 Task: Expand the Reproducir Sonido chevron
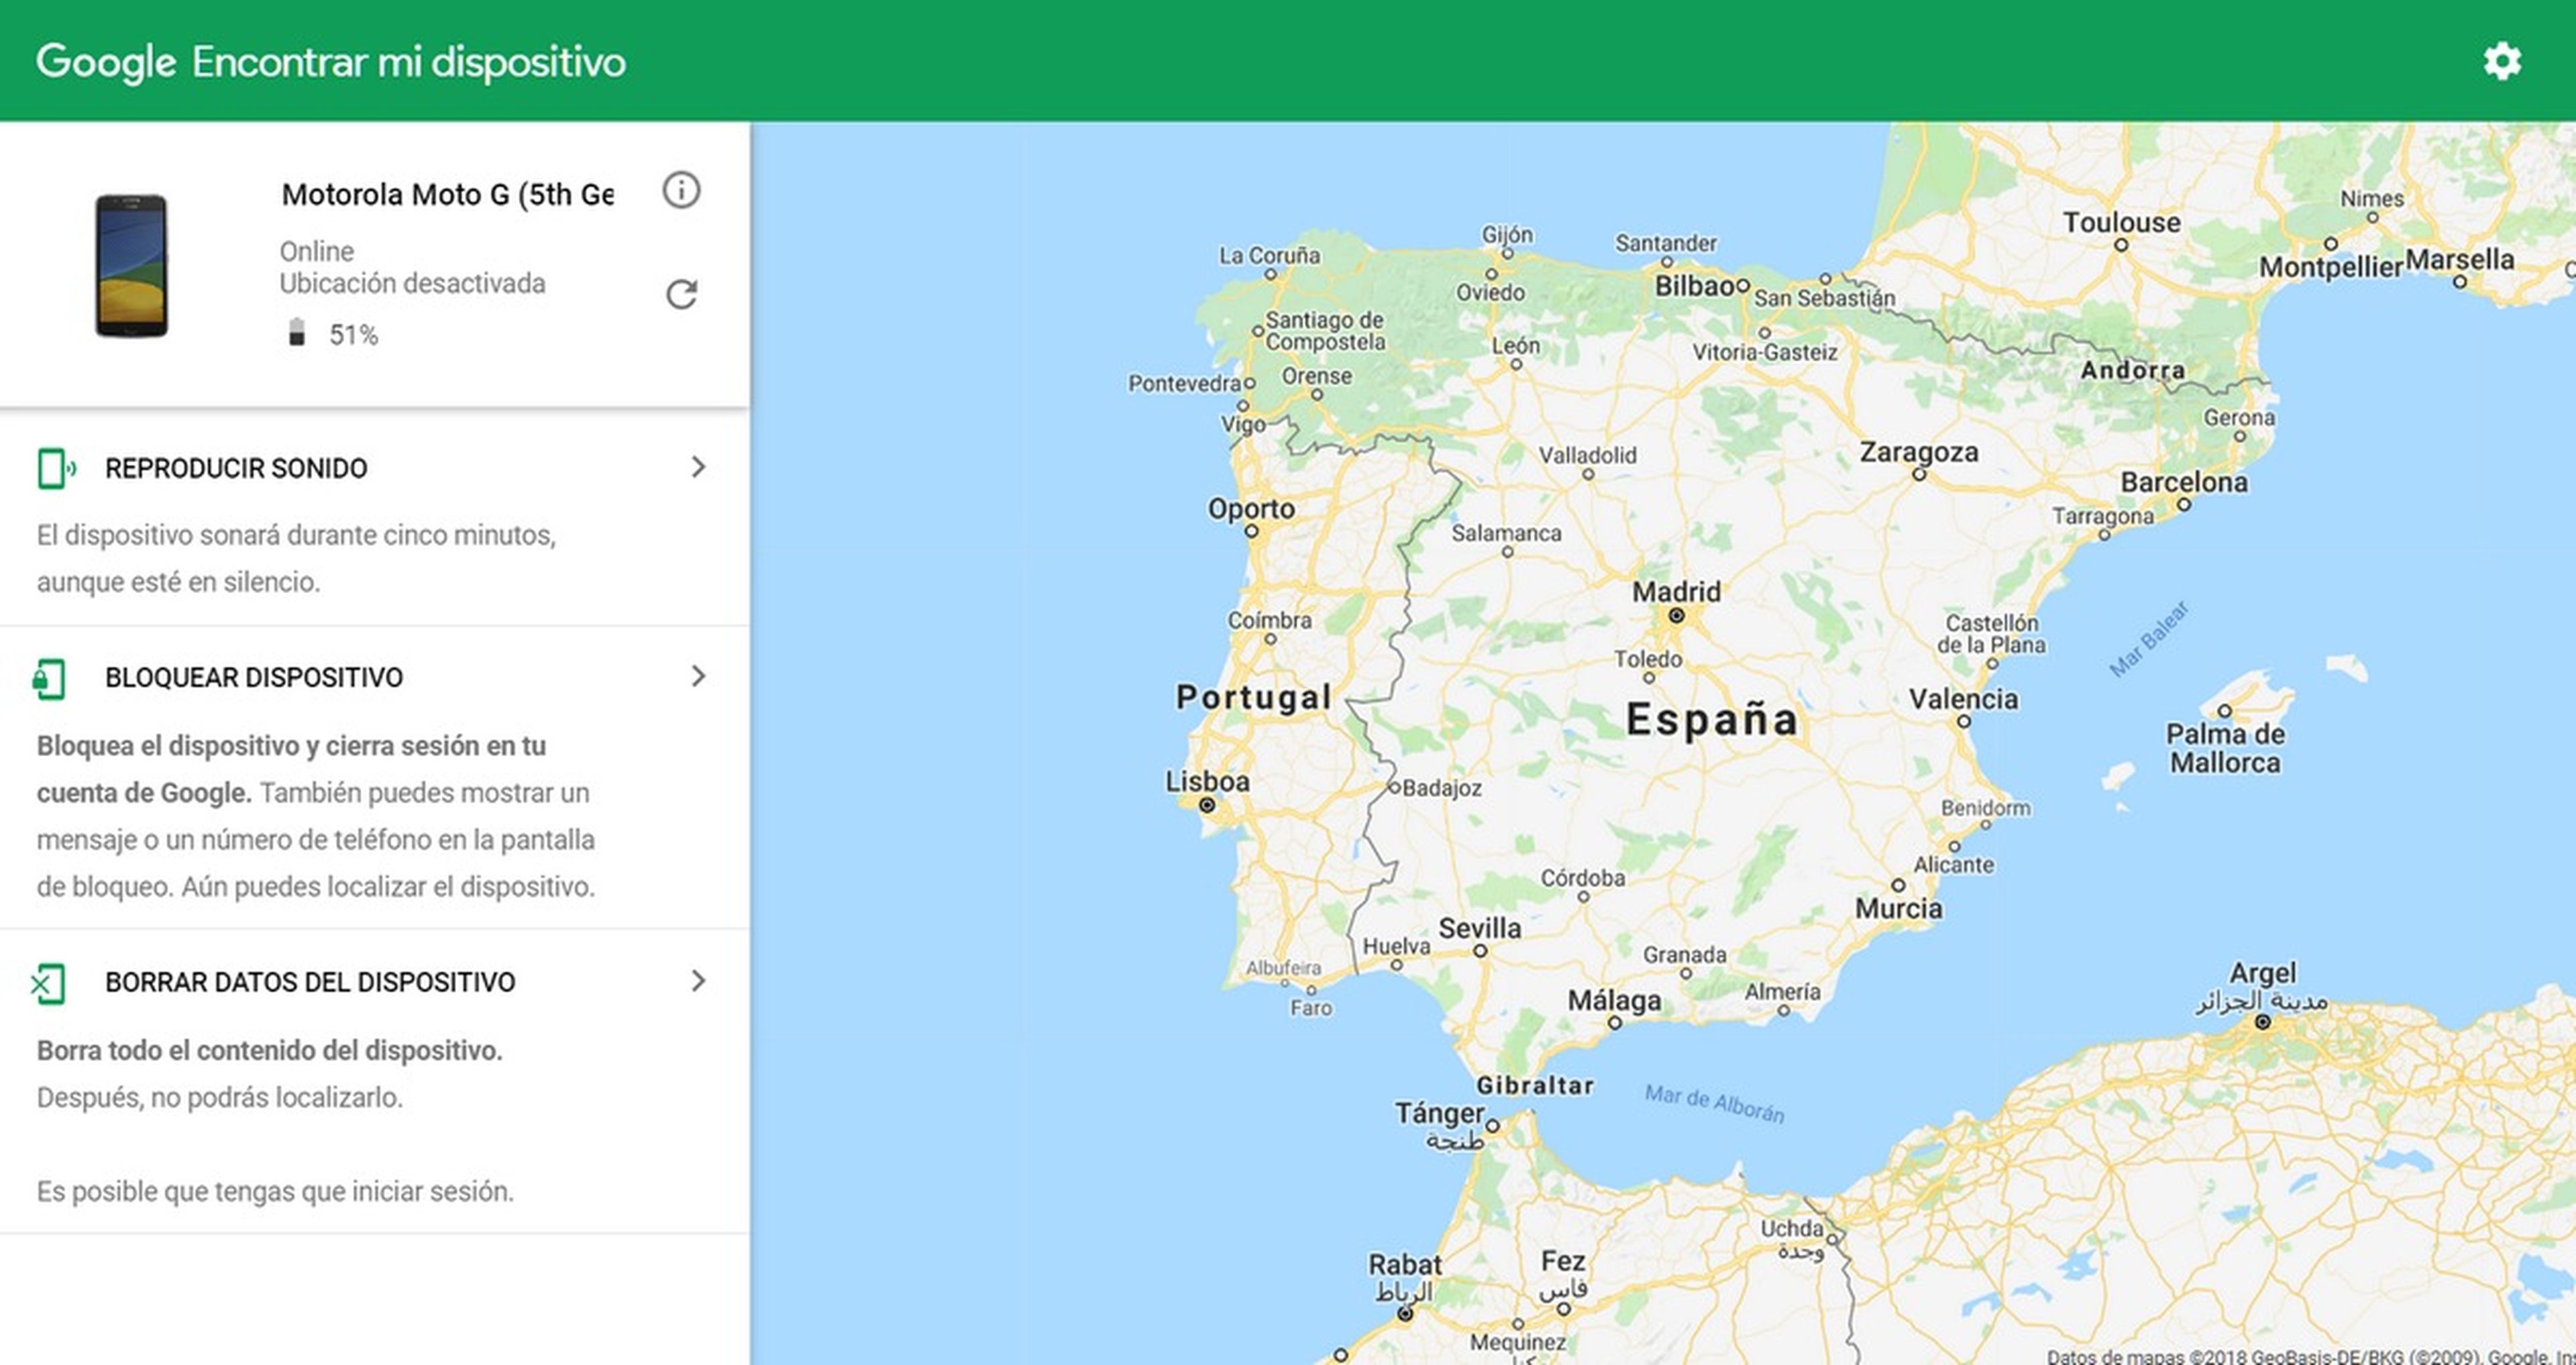point(698,467)
